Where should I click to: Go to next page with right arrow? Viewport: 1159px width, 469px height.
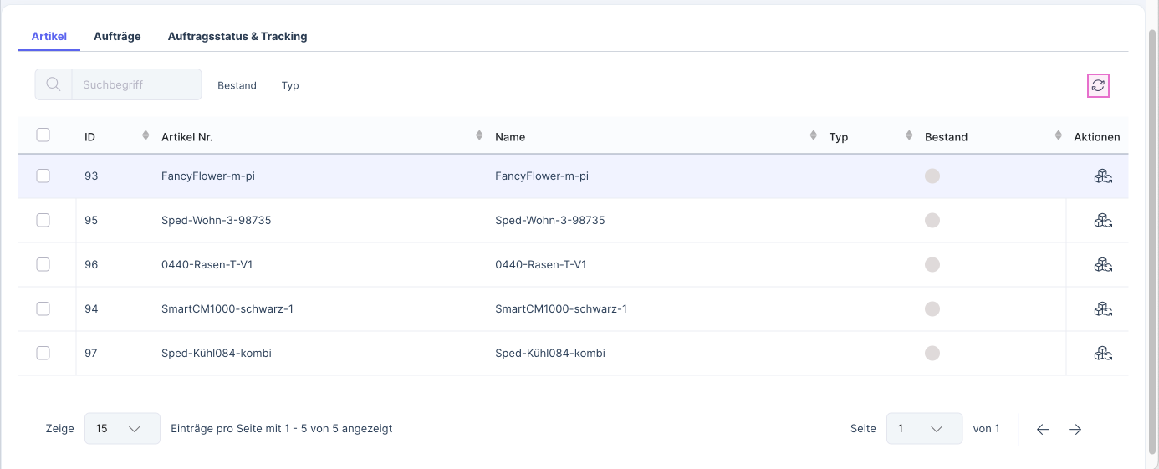[1075, 429]
